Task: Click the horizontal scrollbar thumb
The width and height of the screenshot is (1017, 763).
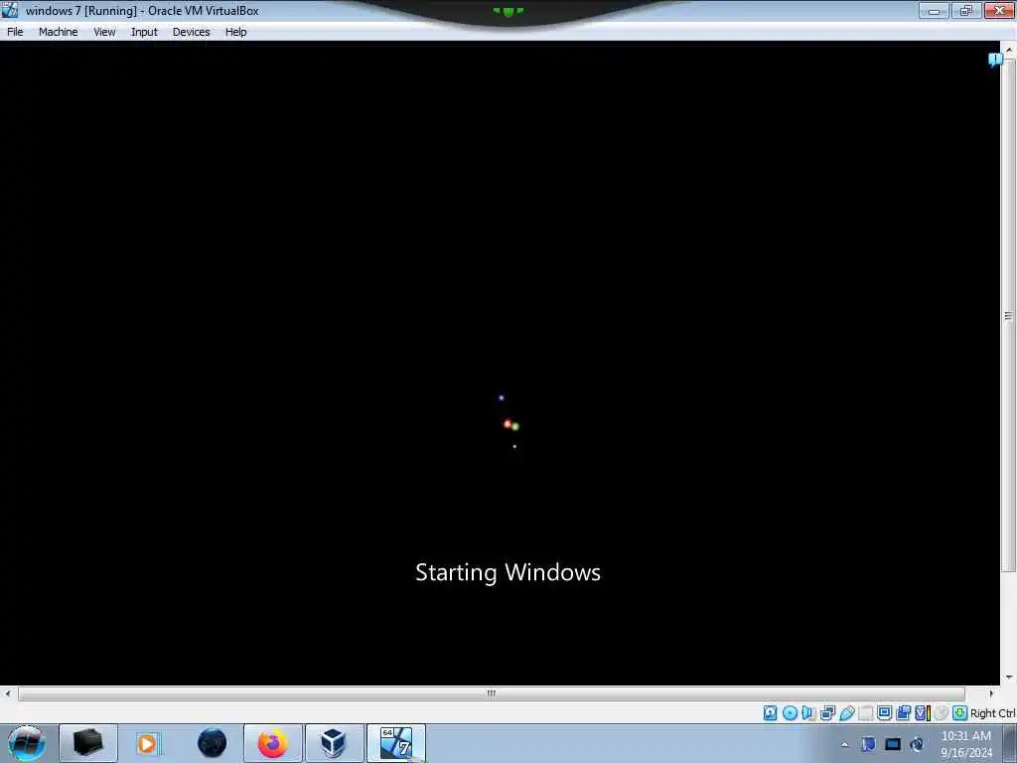Action: [x=492, y=693]
